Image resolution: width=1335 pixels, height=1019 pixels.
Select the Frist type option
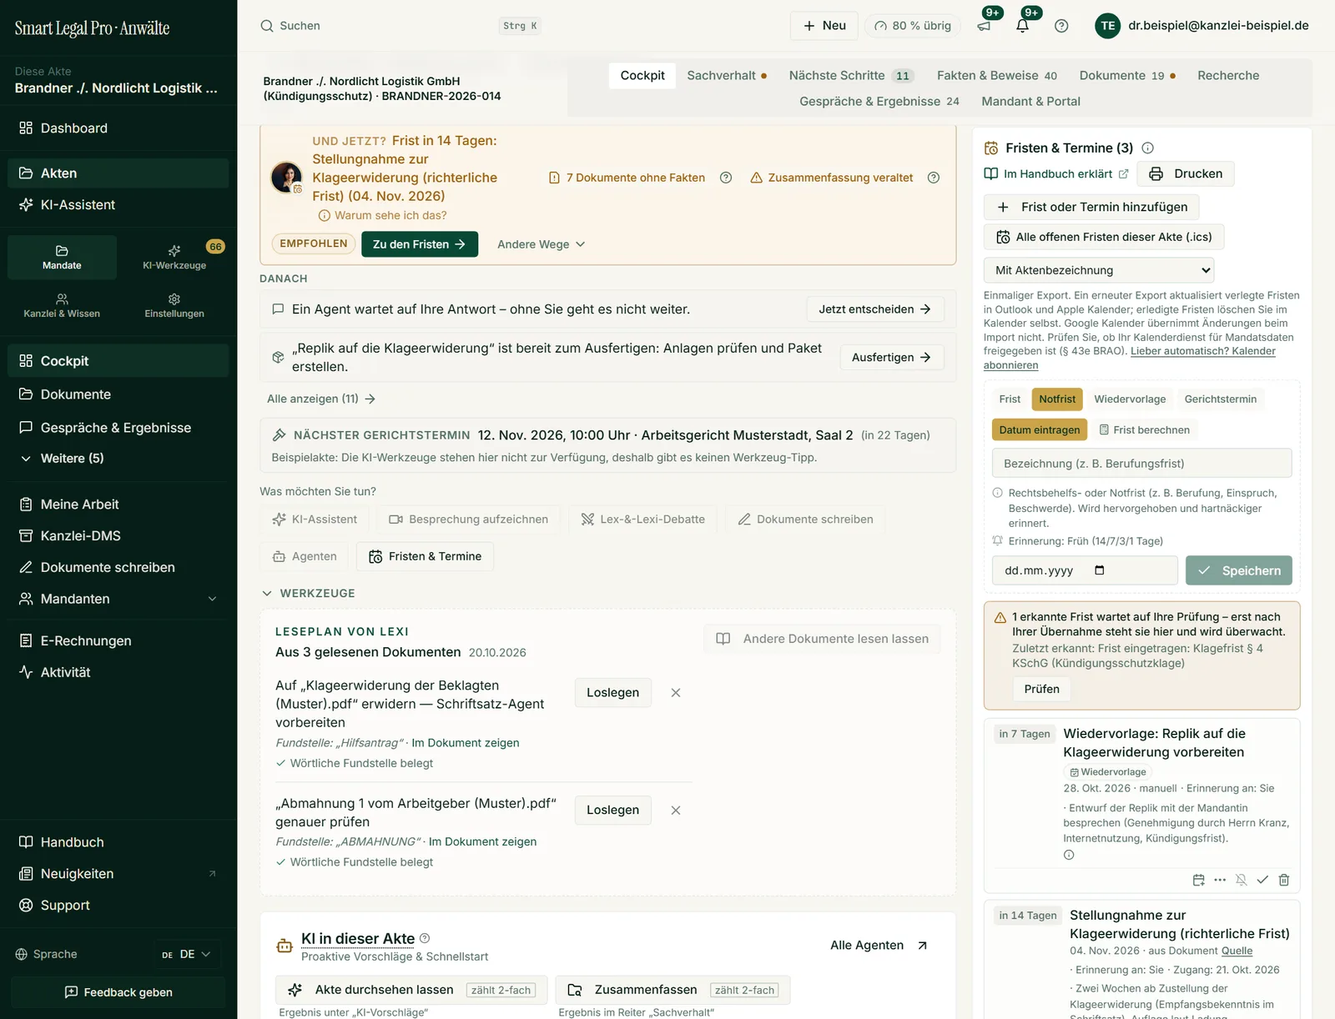[x=1010, y=399]
